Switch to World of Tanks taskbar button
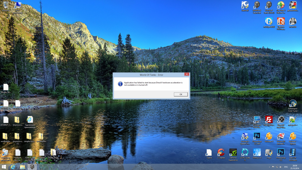 pos(32,167)
